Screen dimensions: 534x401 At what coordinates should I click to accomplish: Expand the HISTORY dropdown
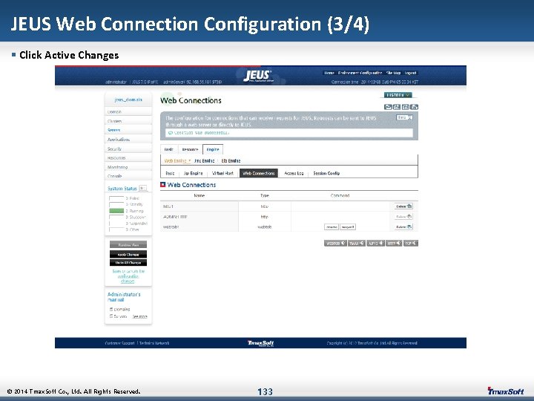point(398,95)
